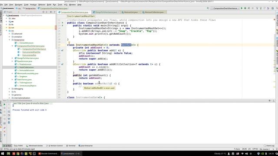Click scroll from source icon in Project panel
This screenshot has width=278, height=156.
43,12
